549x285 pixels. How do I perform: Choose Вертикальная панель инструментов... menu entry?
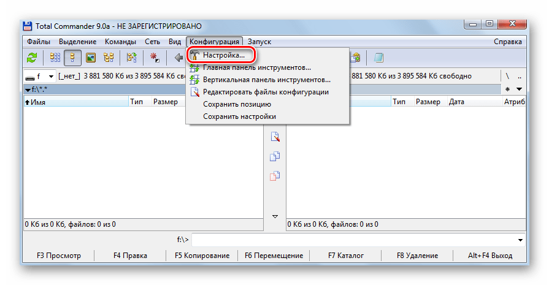point(267,80)
